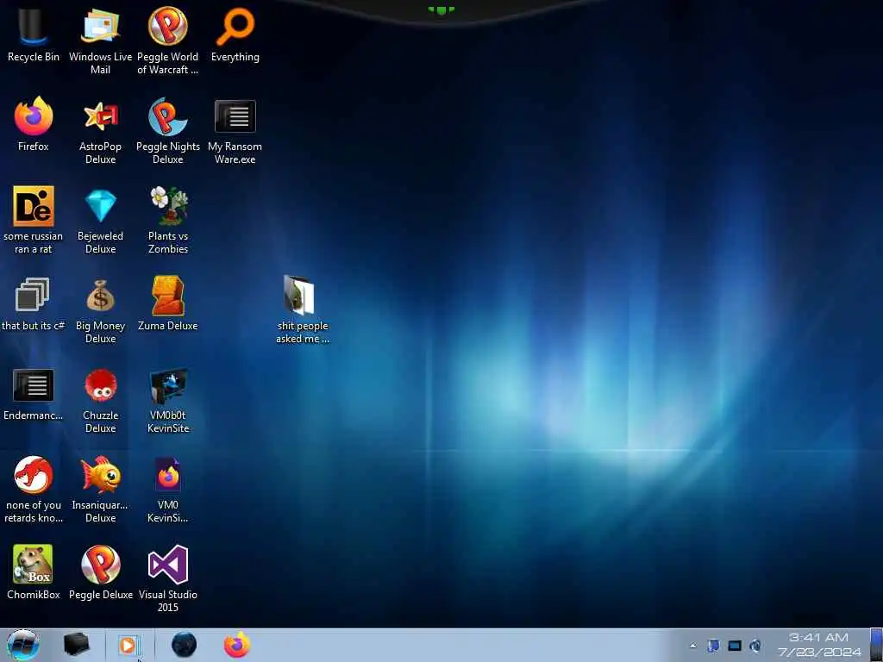
Task: Select the Endermanc... desktop icon
Action: [x=34, y=393]
